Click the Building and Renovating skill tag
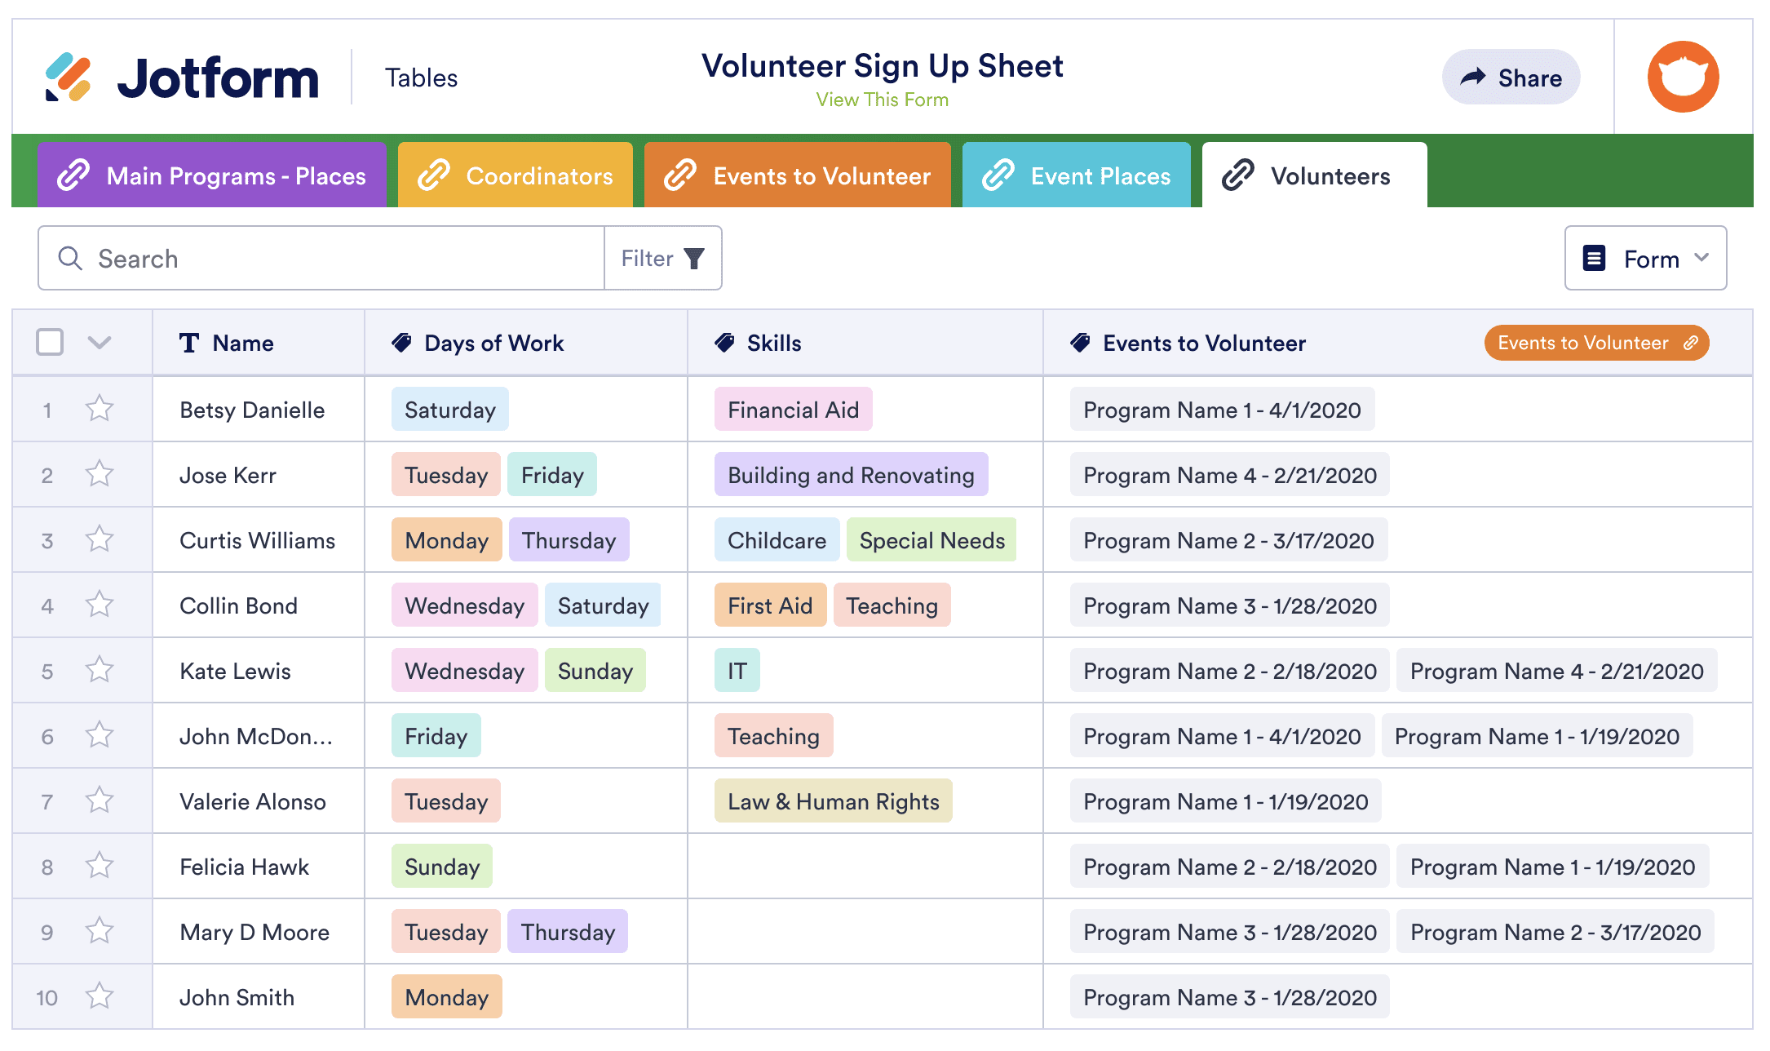The height and width of the screenshot is (1051, 1770). [x=851, y=475]
